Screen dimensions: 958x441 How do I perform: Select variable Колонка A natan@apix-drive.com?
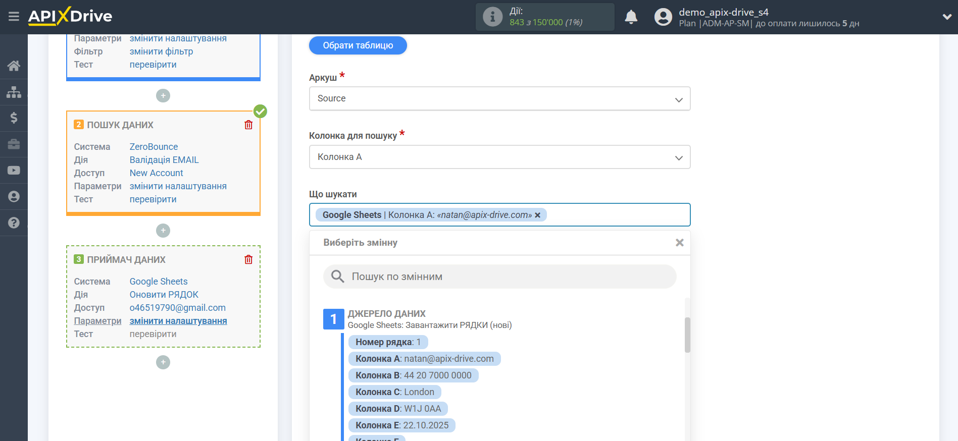(x=424, y=359)
